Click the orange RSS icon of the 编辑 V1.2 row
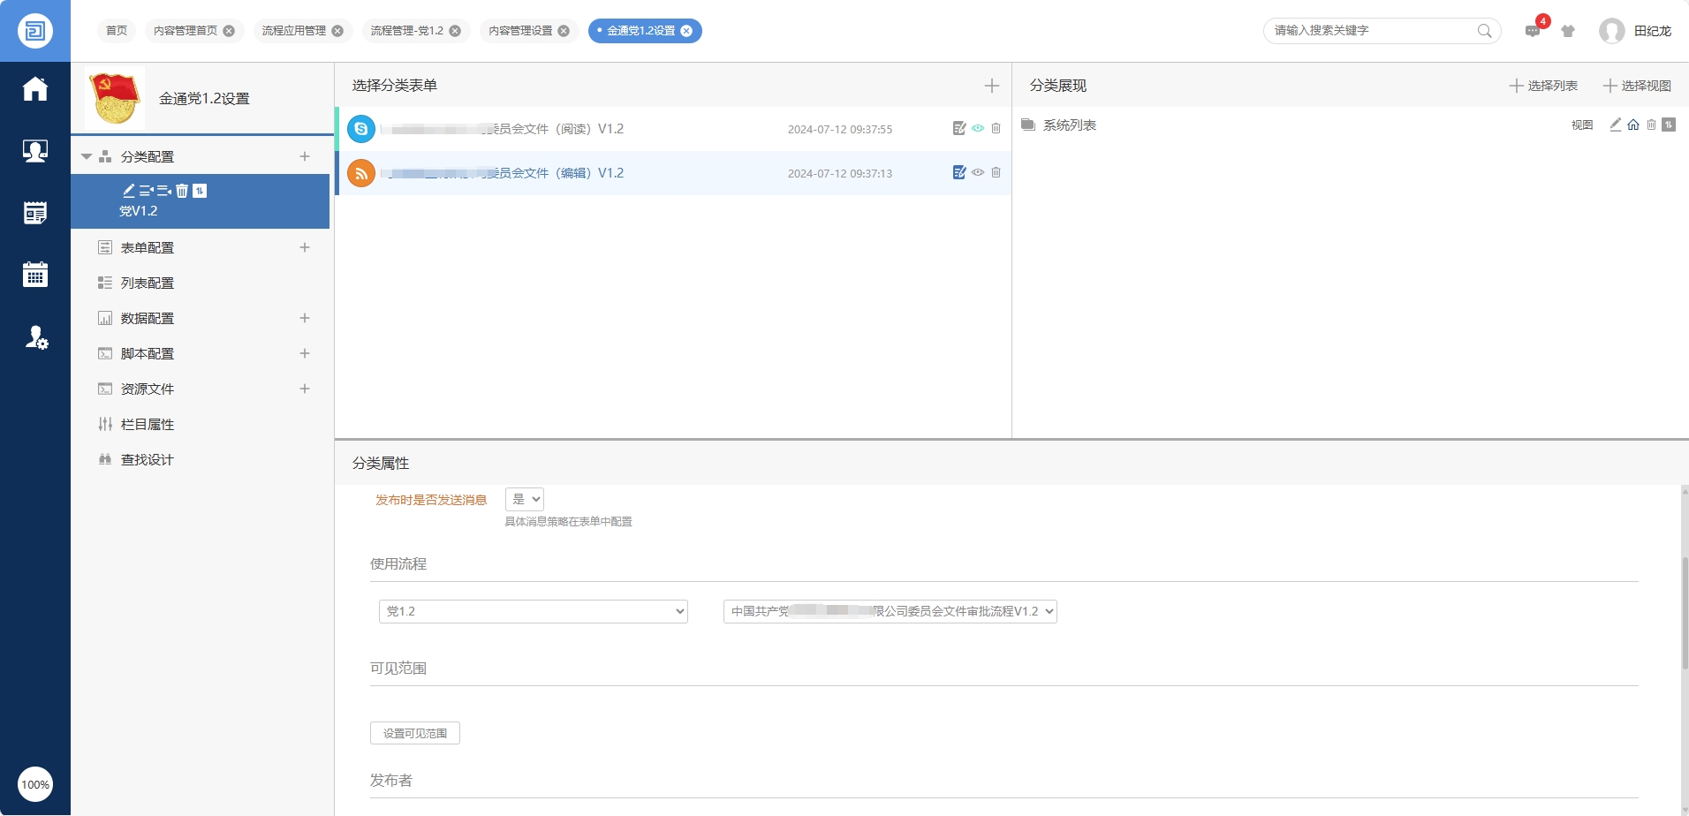This screenshot has width=1689, height=816. click(361, 173)
